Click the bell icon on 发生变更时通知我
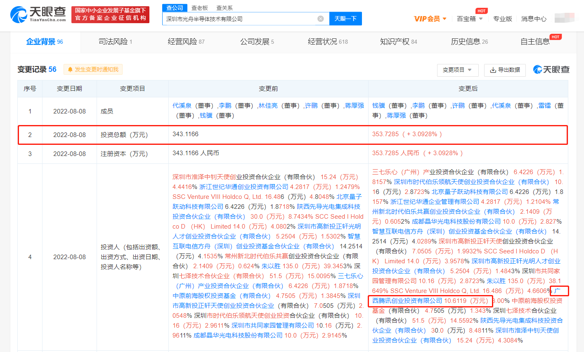Image resolution: width=584 pixels, height=352 pixels. click(70, 69)
